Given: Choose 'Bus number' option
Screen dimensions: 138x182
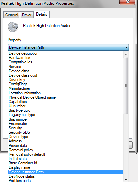Looking at the screenshot, I should pos(65,119).
